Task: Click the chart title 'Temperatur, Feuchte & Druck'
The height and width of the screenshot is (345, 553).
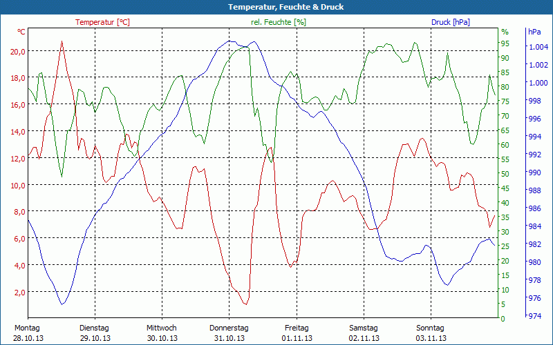Action: [285, 7]
